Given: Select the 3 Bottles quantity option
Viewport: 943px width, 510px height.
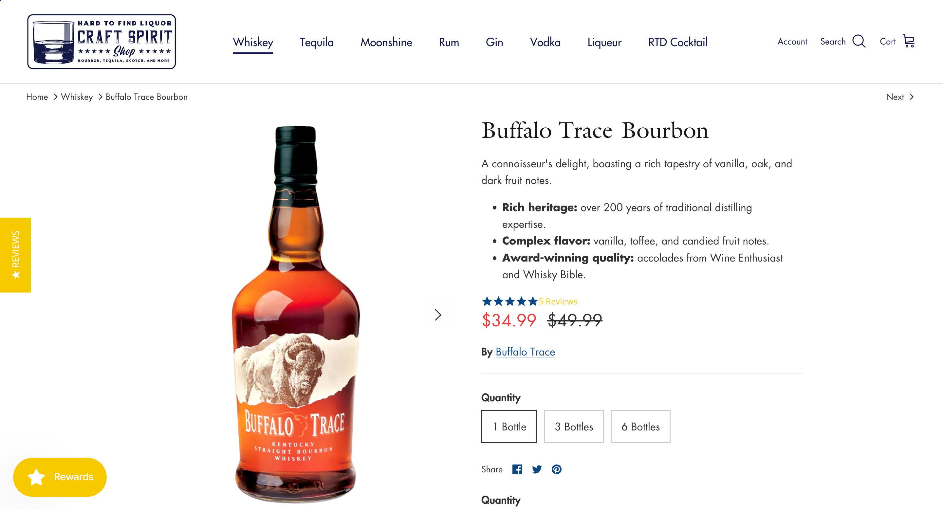Looking at the screenshot, I should point(574,426).
